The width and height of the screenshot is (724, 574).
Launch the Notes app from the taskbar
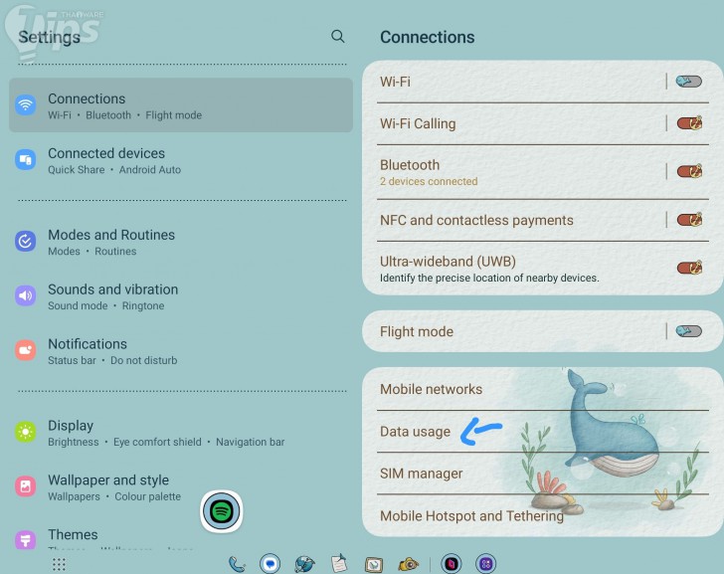pyautogui.click(x=339, y=563)
